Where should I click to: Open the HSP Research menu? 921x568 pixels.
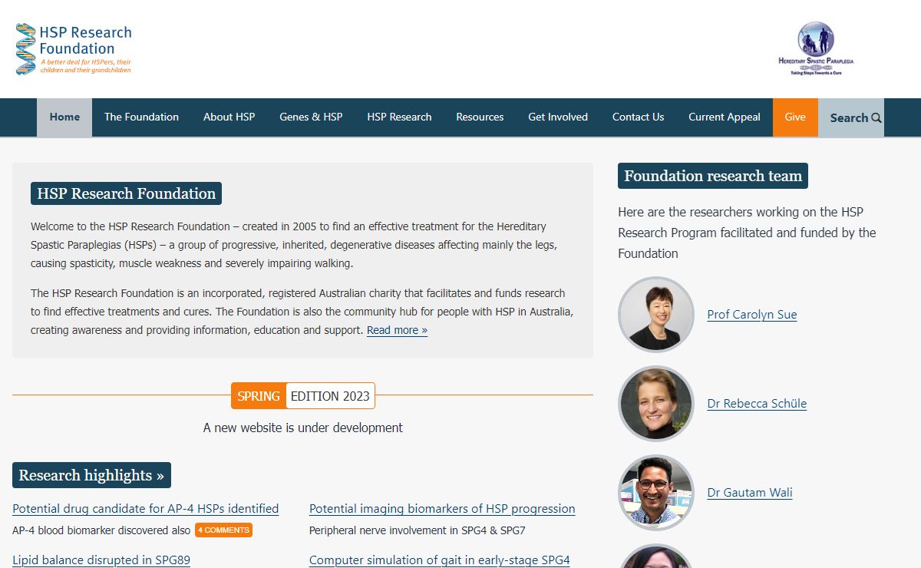[399, 117]
